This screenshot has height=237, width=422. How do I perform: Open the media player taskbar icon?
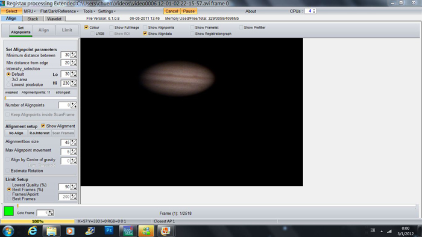71,231
